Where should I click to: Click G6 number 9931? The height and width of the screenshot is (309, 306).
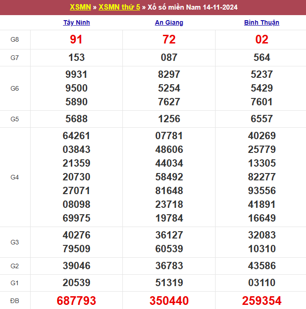[x=76, y=75]
